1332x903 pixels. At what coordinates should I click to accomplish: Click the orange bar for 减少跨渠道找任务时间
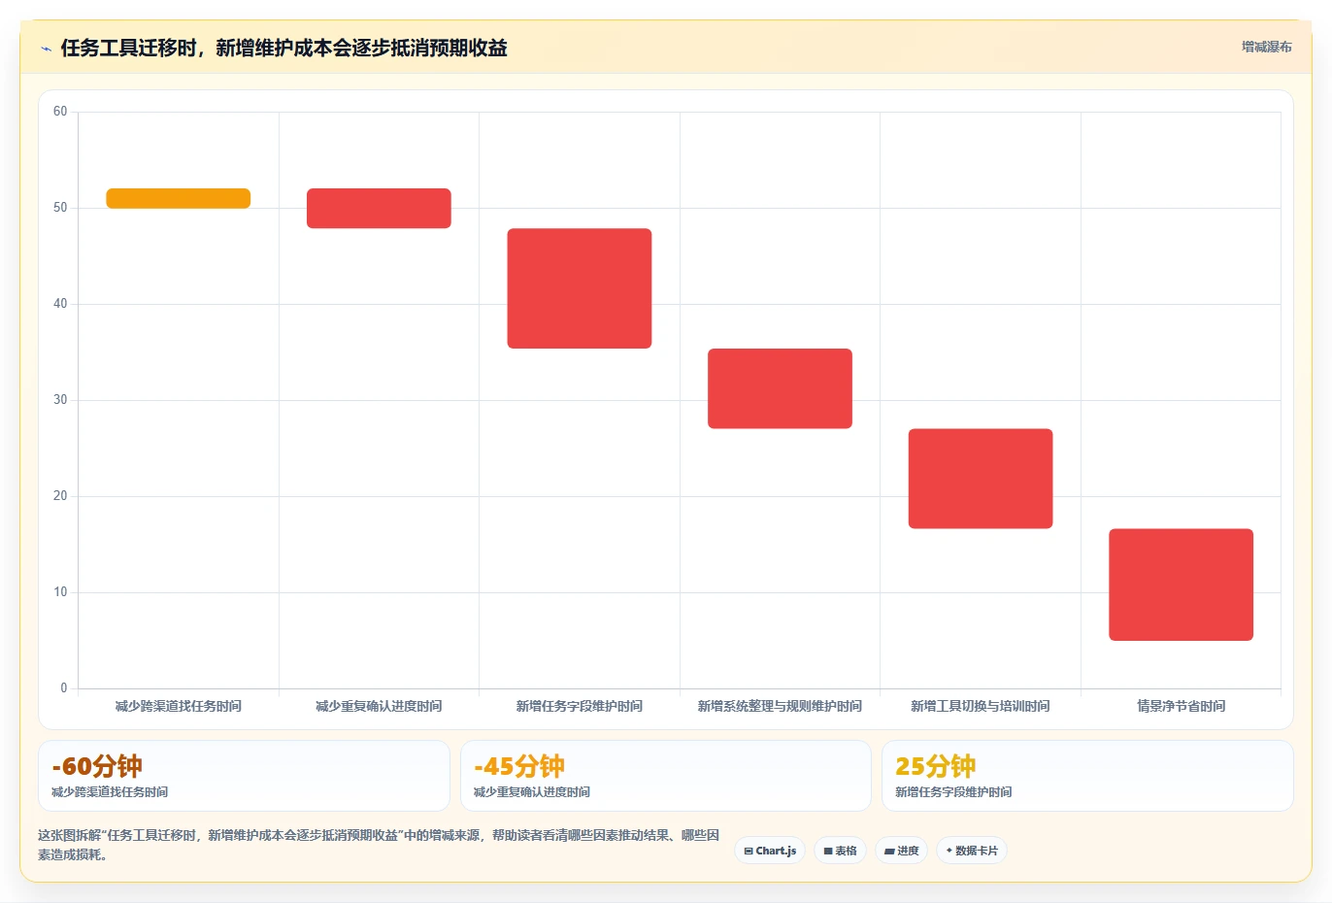click(x=179, y=198)
